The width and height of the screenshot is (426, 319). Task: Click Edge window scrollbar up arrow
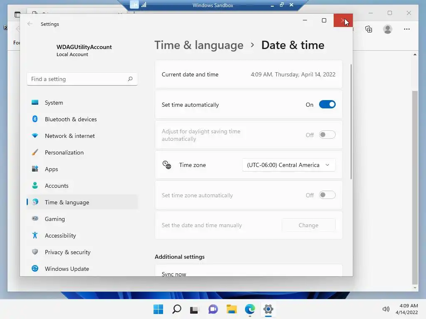[415, 54]
